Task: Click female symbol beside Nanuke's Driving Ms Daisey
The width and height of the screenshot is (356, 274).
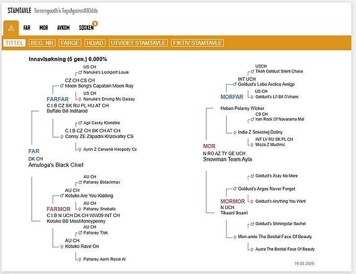Action: pos(80,99)
